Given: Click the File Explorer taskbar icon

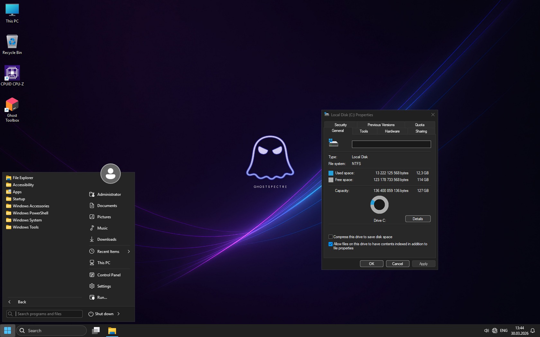Looking at the screenshot, I should coord(112,331).
